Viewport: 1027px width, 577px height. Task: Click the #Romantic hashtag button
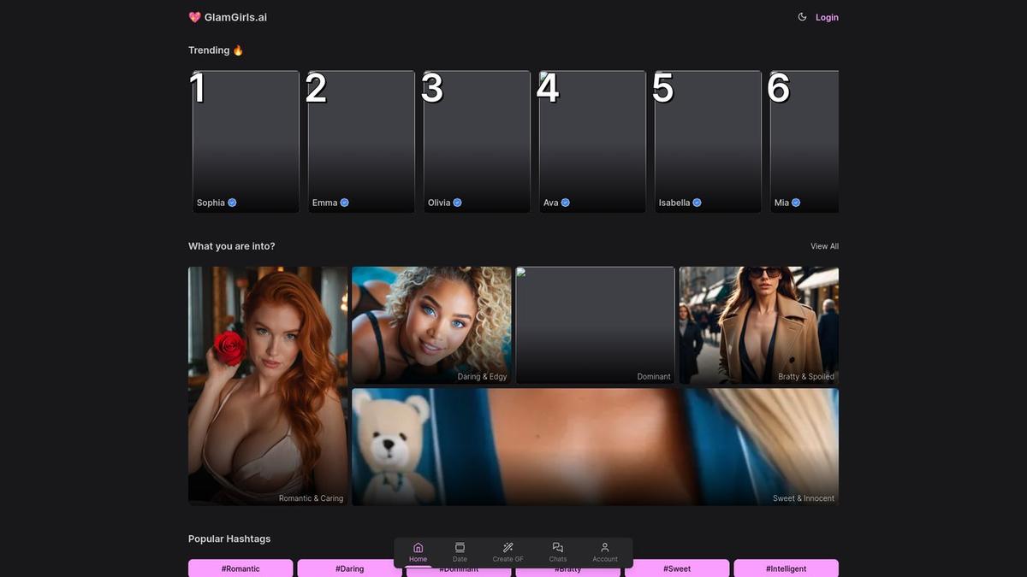tap(240, 568)
